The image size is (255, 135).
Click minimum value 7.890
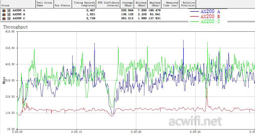[142, 10]
